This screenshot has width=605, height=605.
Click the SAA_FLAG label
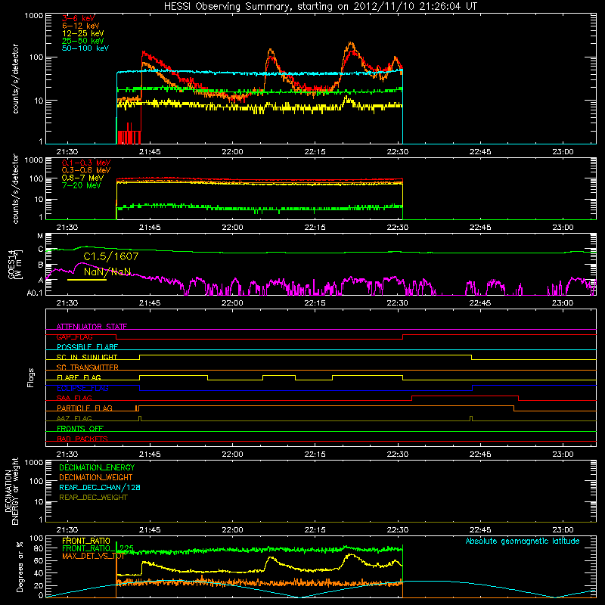point(74,398)
